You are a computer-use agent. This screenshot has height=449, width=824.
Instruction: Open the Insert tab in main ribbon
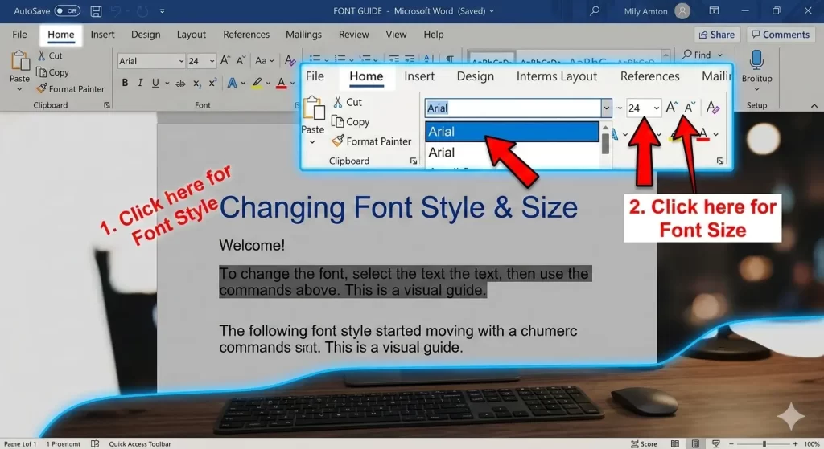tap(102, 34)
